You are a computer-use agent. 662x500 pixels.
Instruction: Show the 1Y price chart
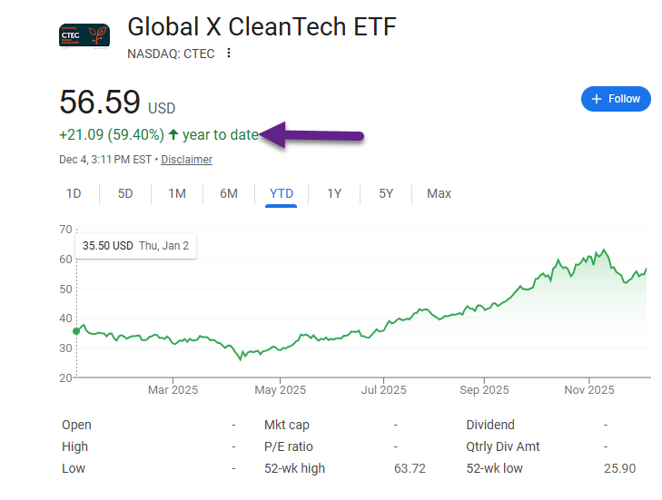pos(334,193)
